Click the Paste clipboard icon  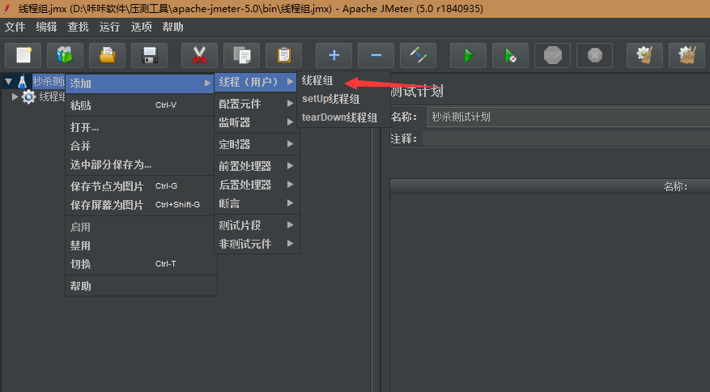pos(283,55)
